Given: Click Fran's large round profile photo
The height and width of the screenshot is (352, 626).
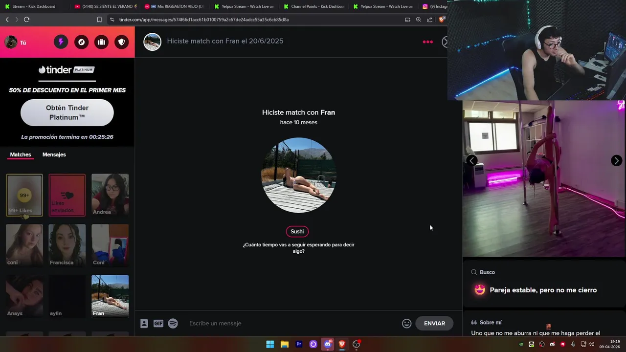Looking at the screenshot, I should pyautogui.click(x=298, y=175).
